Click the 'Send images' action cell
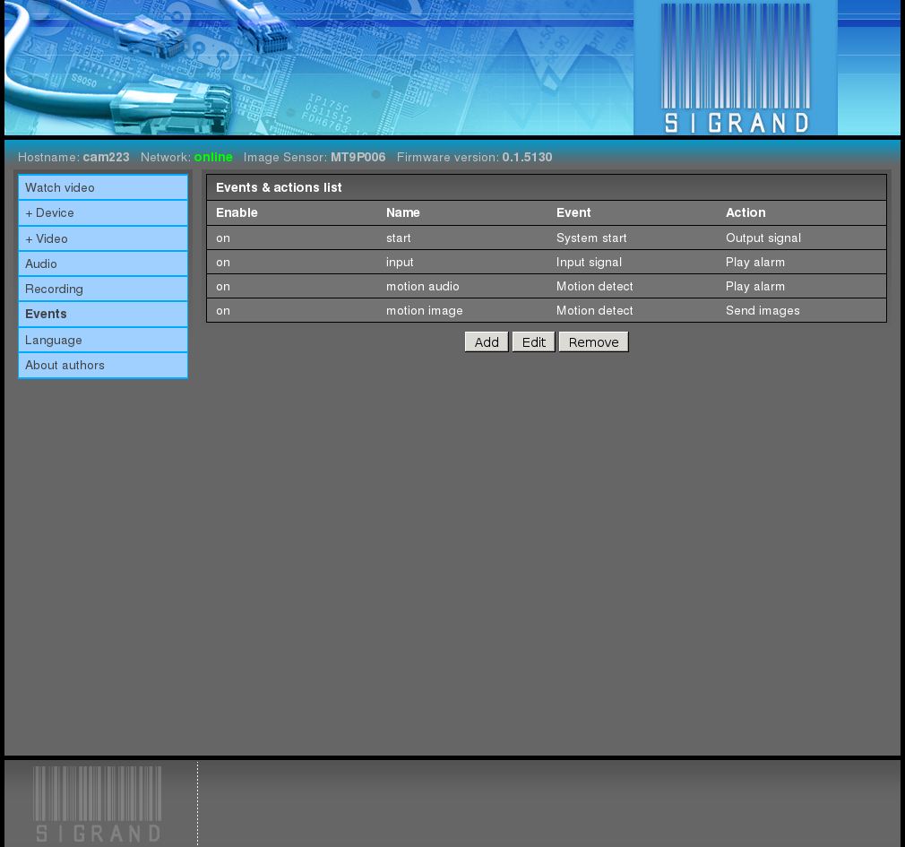 coord(763,311)
